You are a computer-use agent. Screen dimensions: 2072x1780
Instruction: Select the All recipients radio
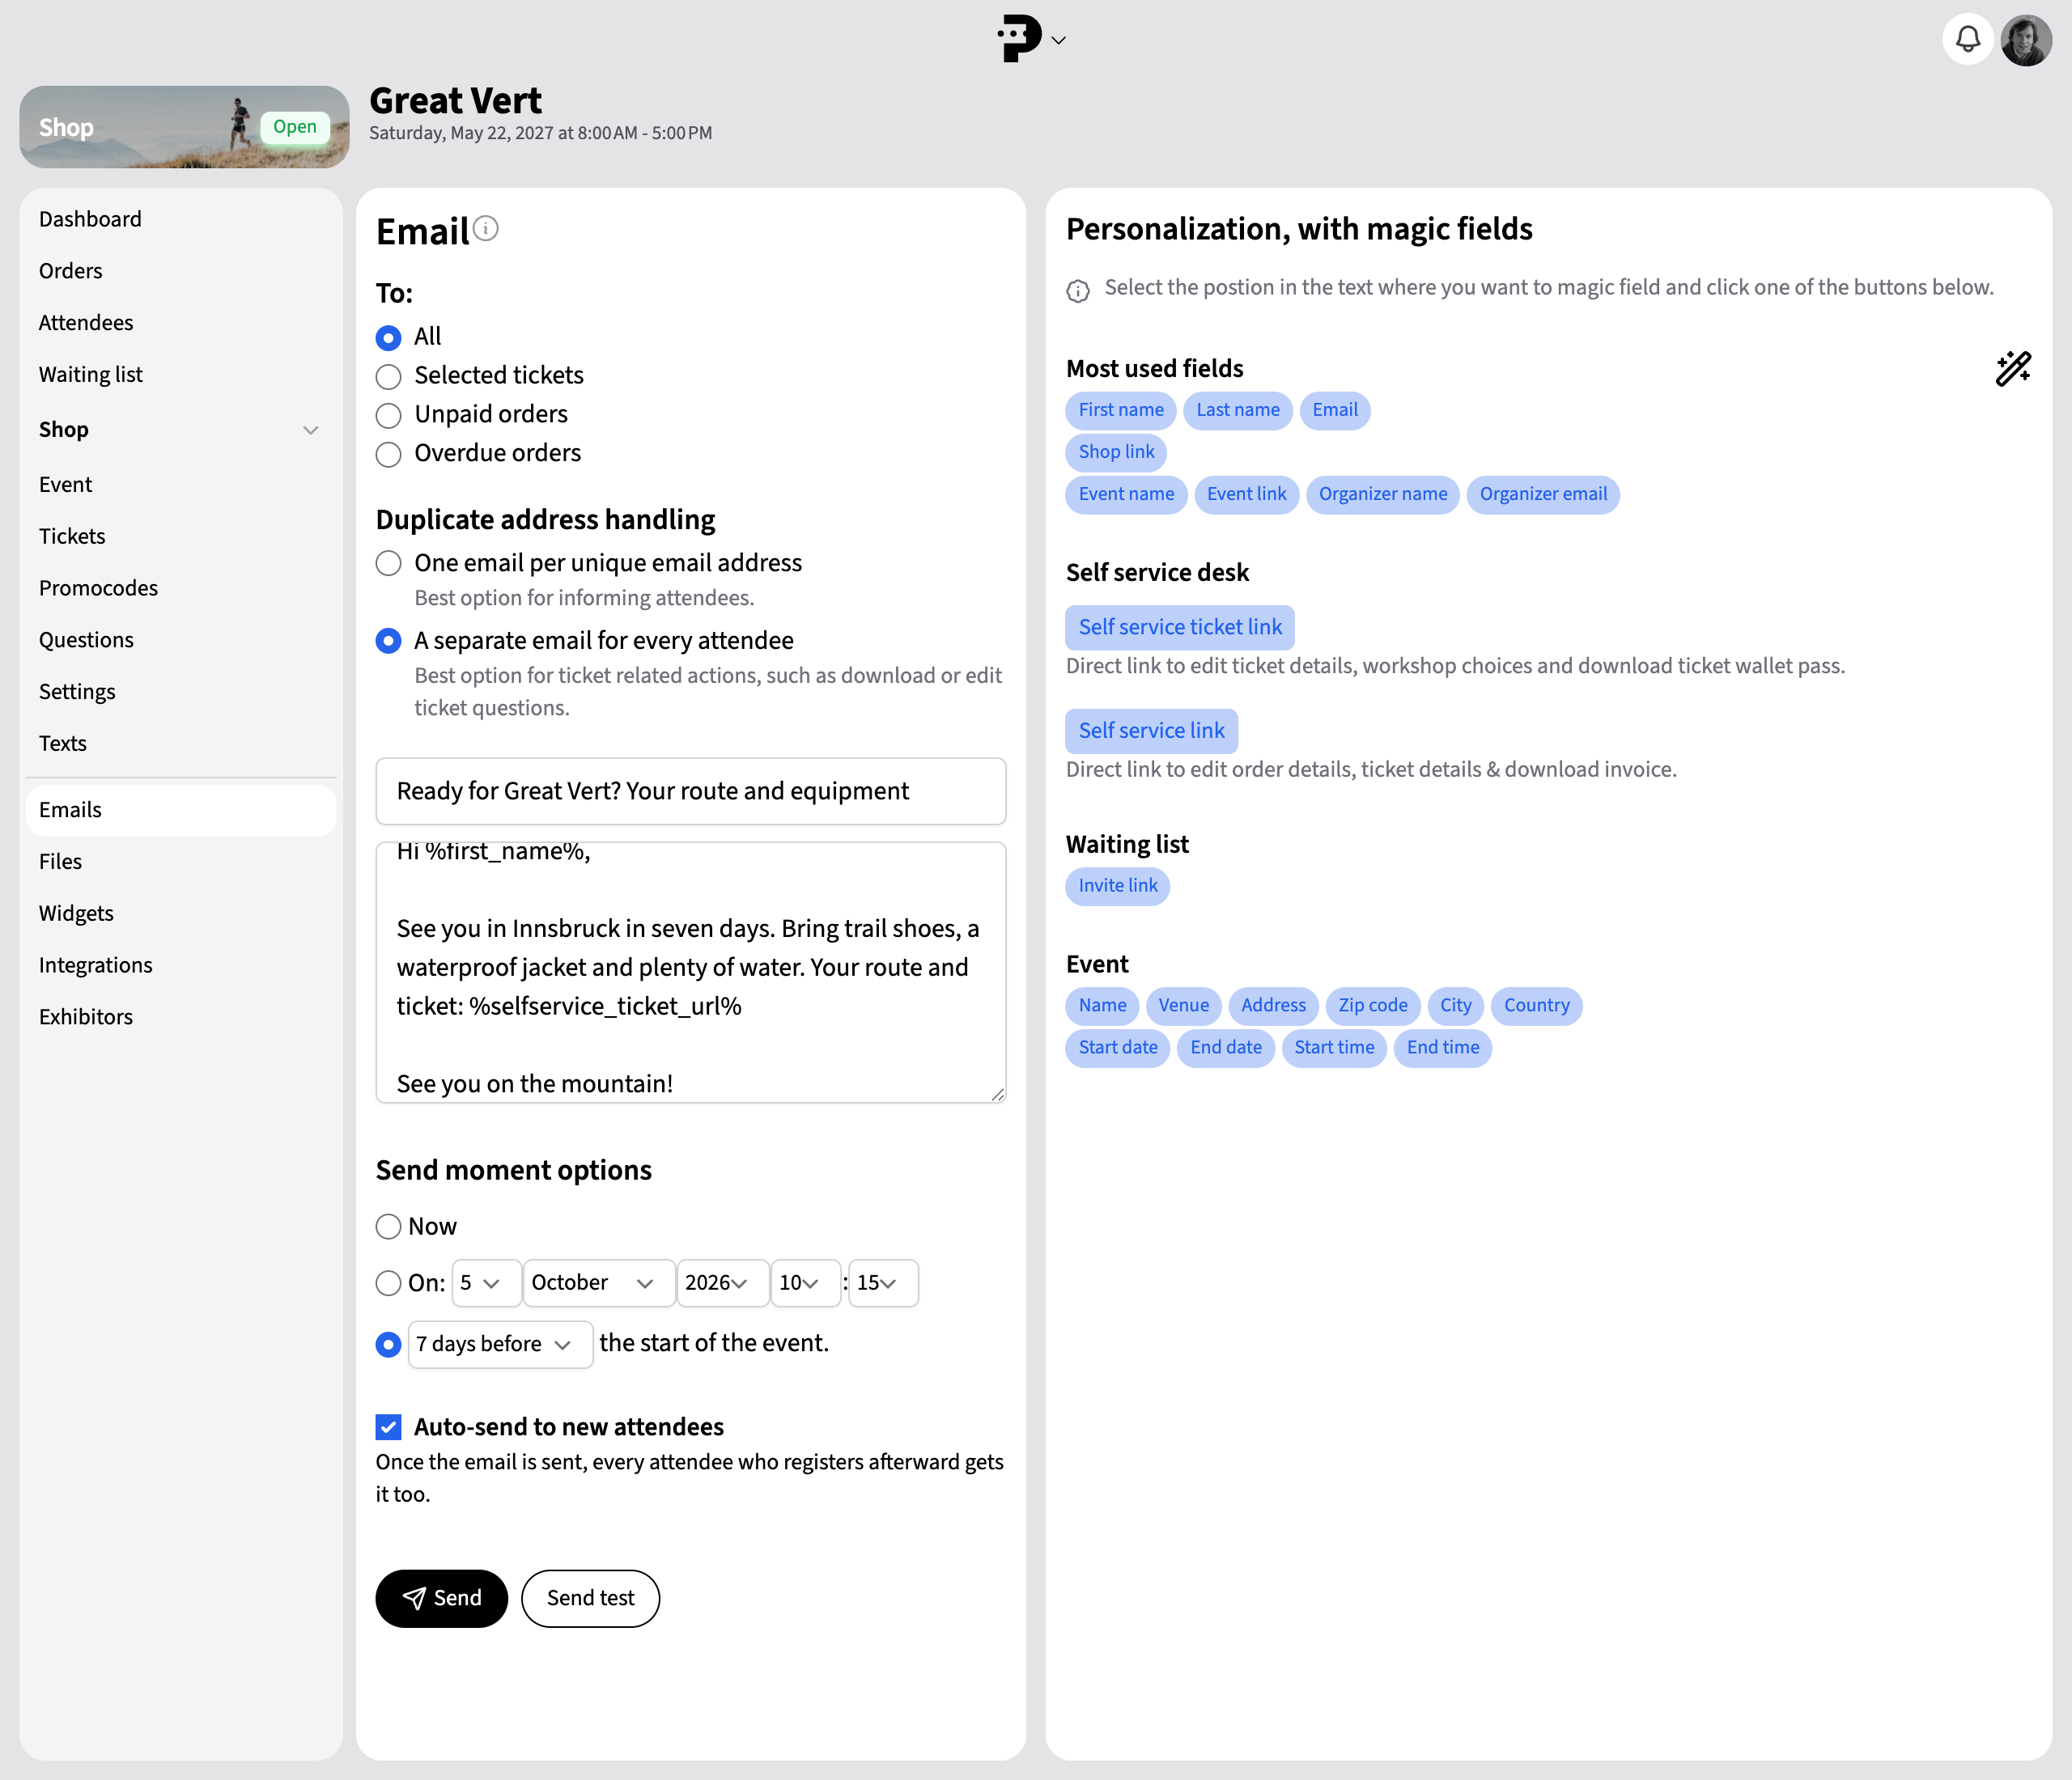click(389, 338)
